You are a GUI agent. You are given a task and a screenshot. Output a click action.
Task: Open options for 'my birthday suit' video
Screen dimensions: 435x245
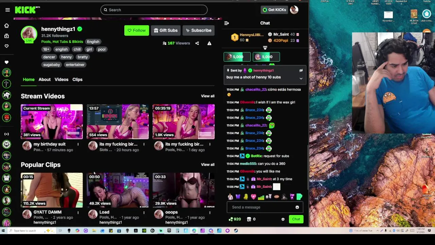click(78, 144)
